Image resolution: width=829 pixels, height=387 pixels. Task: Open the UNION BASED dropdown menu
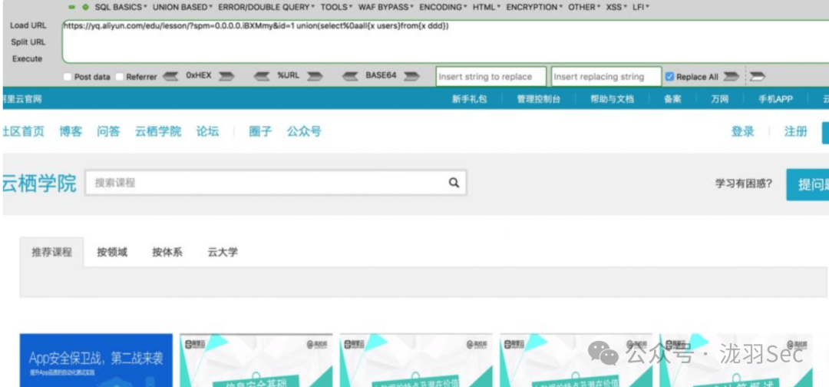[x=183, y=8]
